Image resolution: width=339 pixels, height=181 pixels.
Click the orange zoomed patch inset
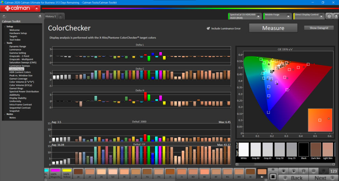tap(320, 120)
